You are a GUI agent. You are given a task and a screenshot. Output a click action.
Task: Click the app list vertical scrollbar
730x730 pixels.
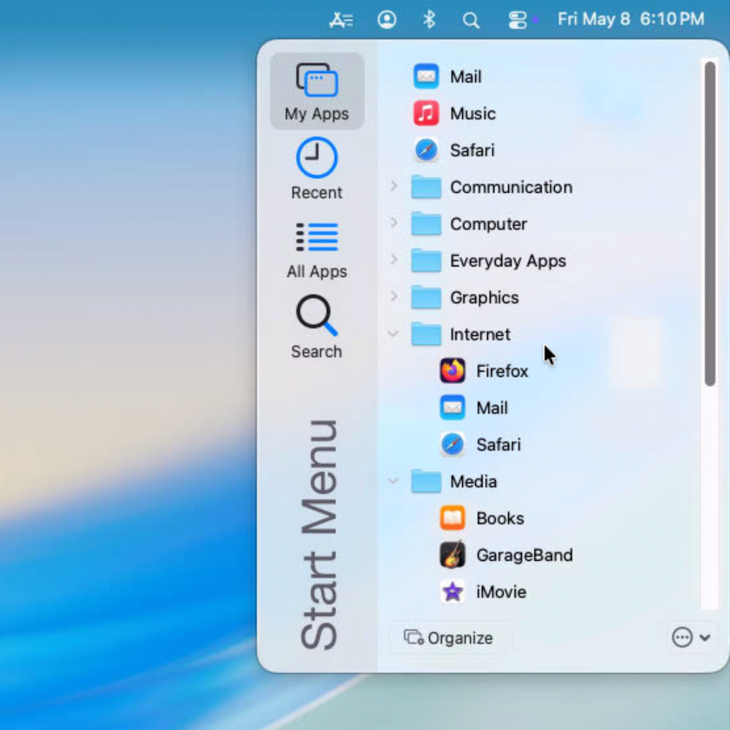pyautogui.click(x=710, y=223)
